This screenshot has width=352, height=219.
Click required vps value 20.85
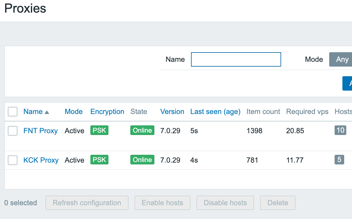pos(295,131)
